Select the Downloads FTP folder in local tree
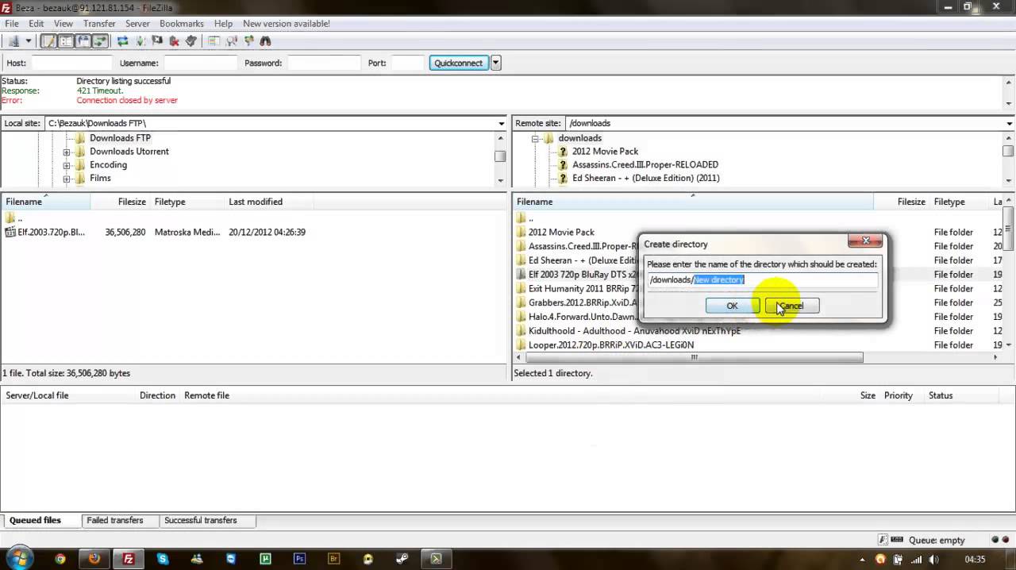The width and height of the screenshot is (1016, 570). coord(120,138)
